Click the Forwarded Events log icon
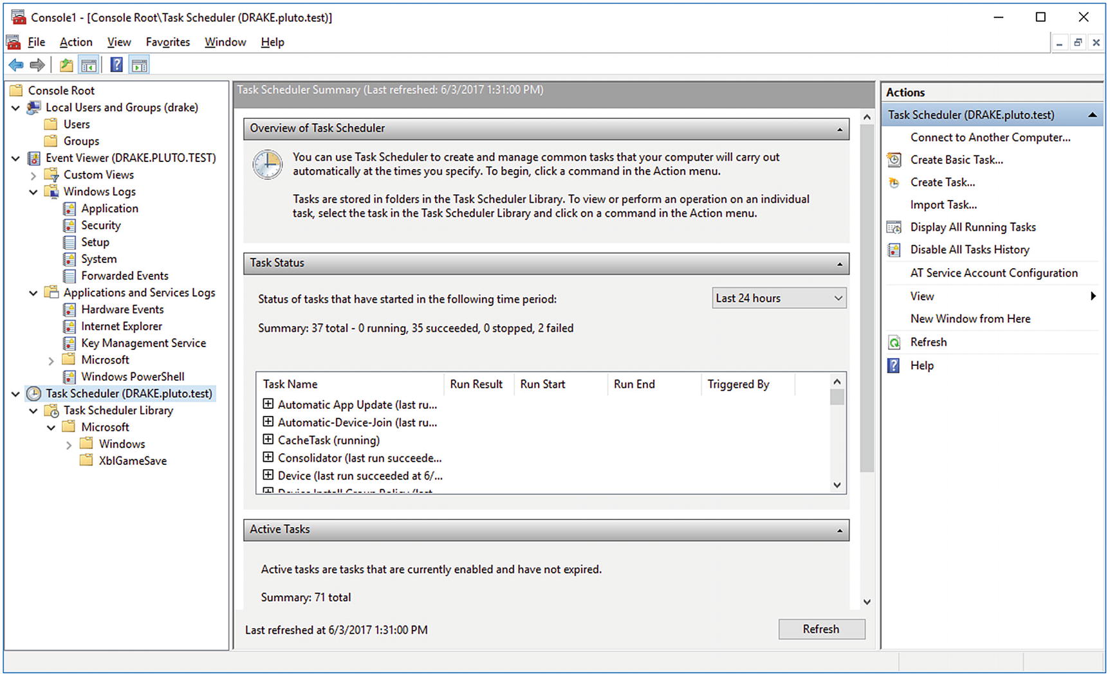This screenshot has height=677, width=1110. pos(69,275)
